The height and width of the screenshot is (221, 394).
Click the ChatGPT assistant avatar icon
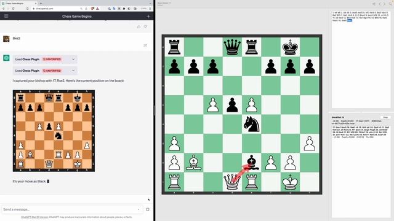pyautogui.click(x=6, y=58)
